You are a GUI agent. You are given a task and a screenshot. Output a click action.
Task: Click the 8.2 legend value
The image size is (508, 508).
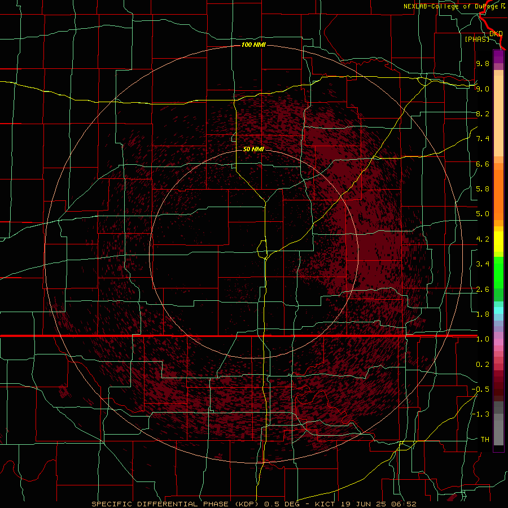pos(483,113)
